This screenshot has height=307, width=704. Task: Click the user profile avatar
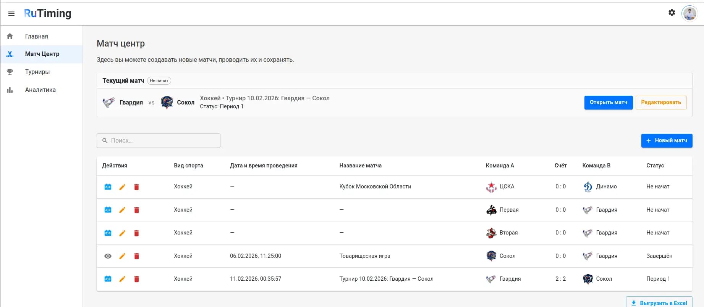click(x=689, y=14)
